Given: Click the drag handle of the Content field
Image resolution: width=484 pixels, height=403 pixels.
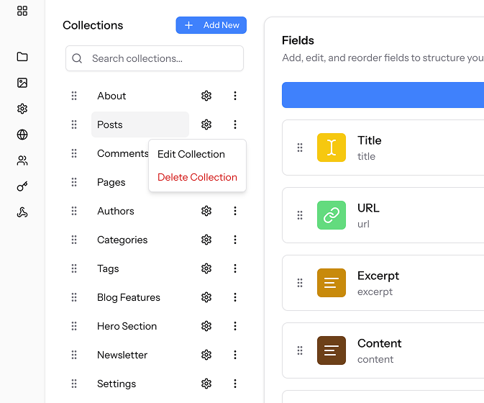Looking at the screenshot, I should click(300, 350).
